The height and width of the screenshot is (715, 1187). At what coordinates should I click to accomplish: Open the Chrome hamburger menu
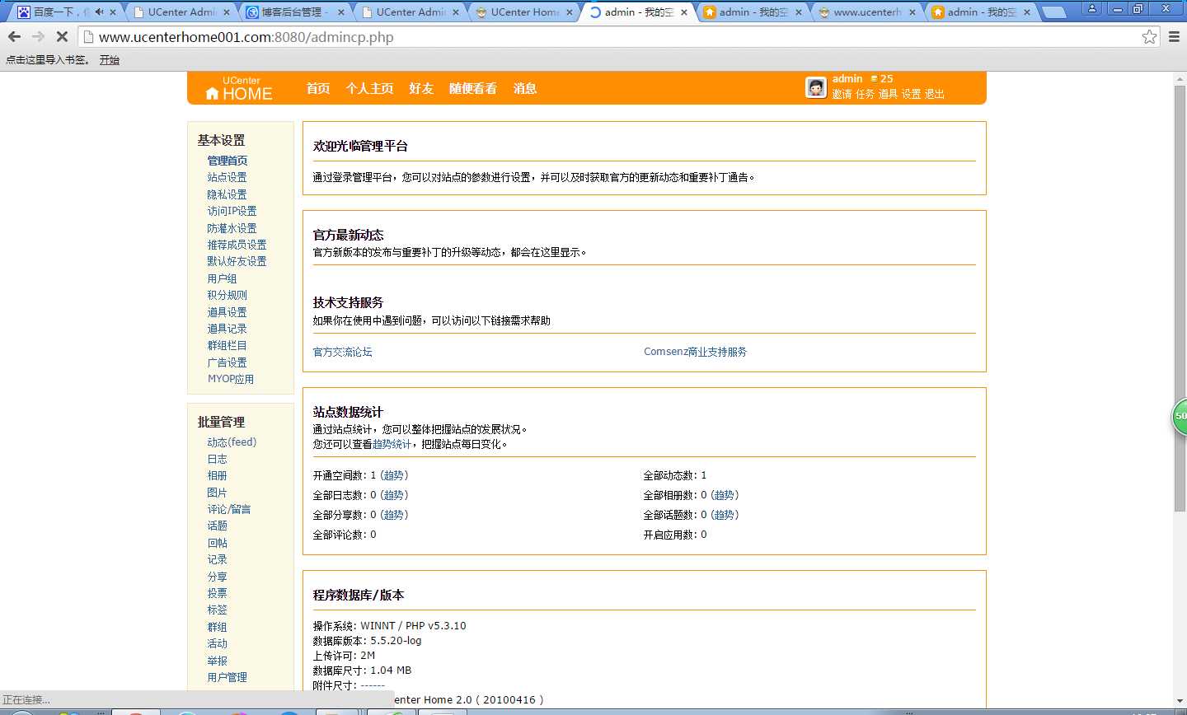point(1175,37)
